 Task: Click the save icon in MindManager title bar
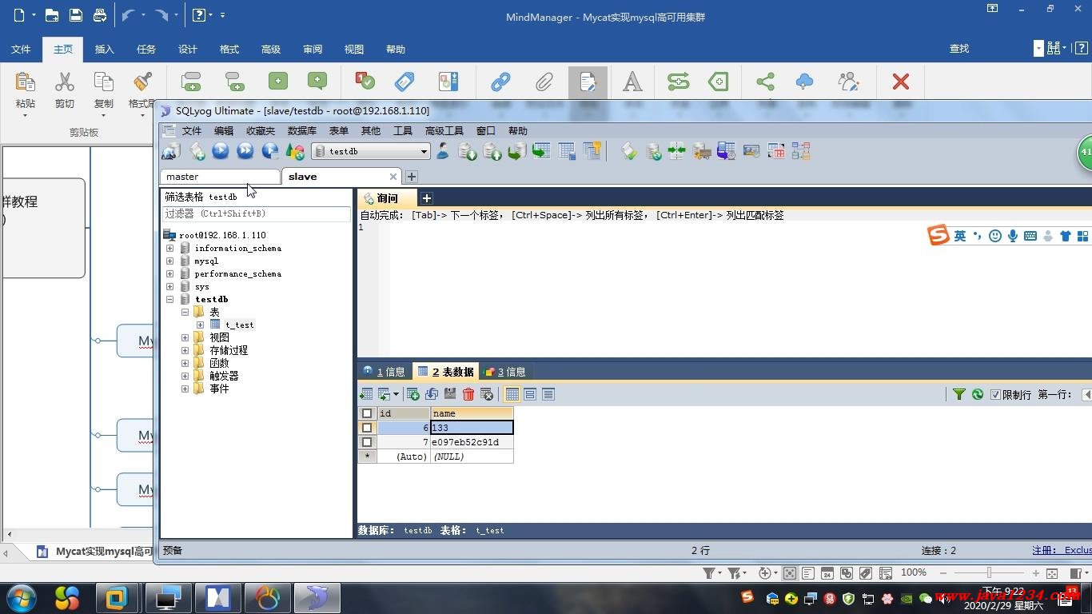point(75,15)
